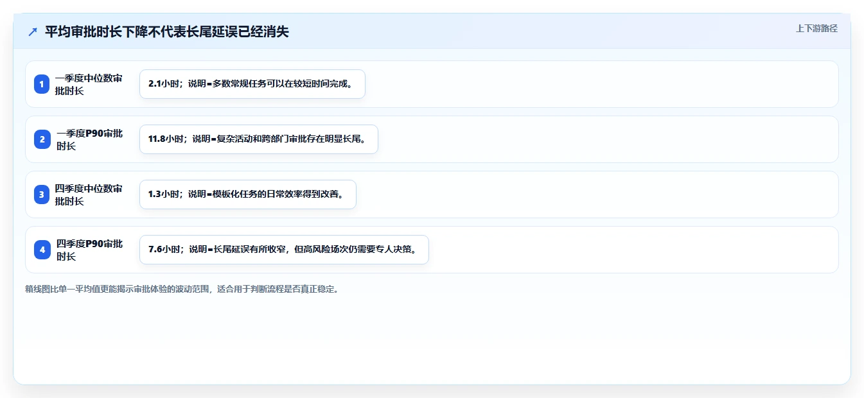864x398 pixels.
Task: Click the 一季度P90审批时长 label
Action: pyautogui.click(x=89, y=139)
